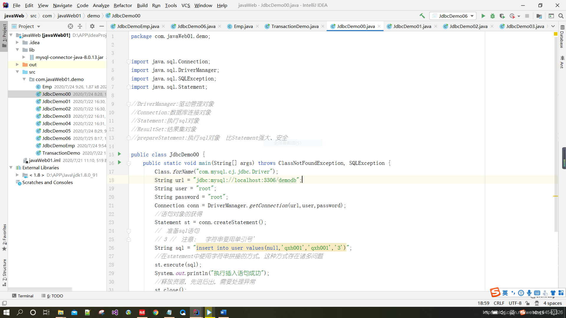Open the Refactor menu
The height and width of the screenshot is (318, 566).
(x=123, y=5)
